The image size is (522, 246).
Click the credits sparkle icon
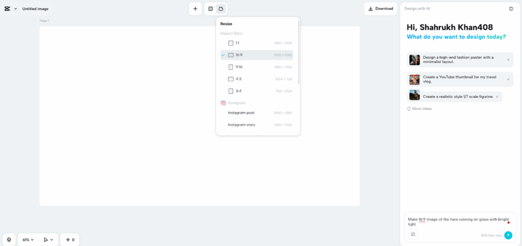pos(70,239)
